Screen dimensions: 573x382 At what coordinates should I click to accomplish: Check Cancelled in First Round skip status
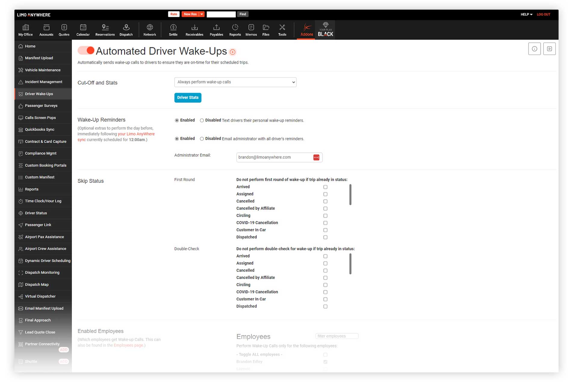[x=325, y=201]
